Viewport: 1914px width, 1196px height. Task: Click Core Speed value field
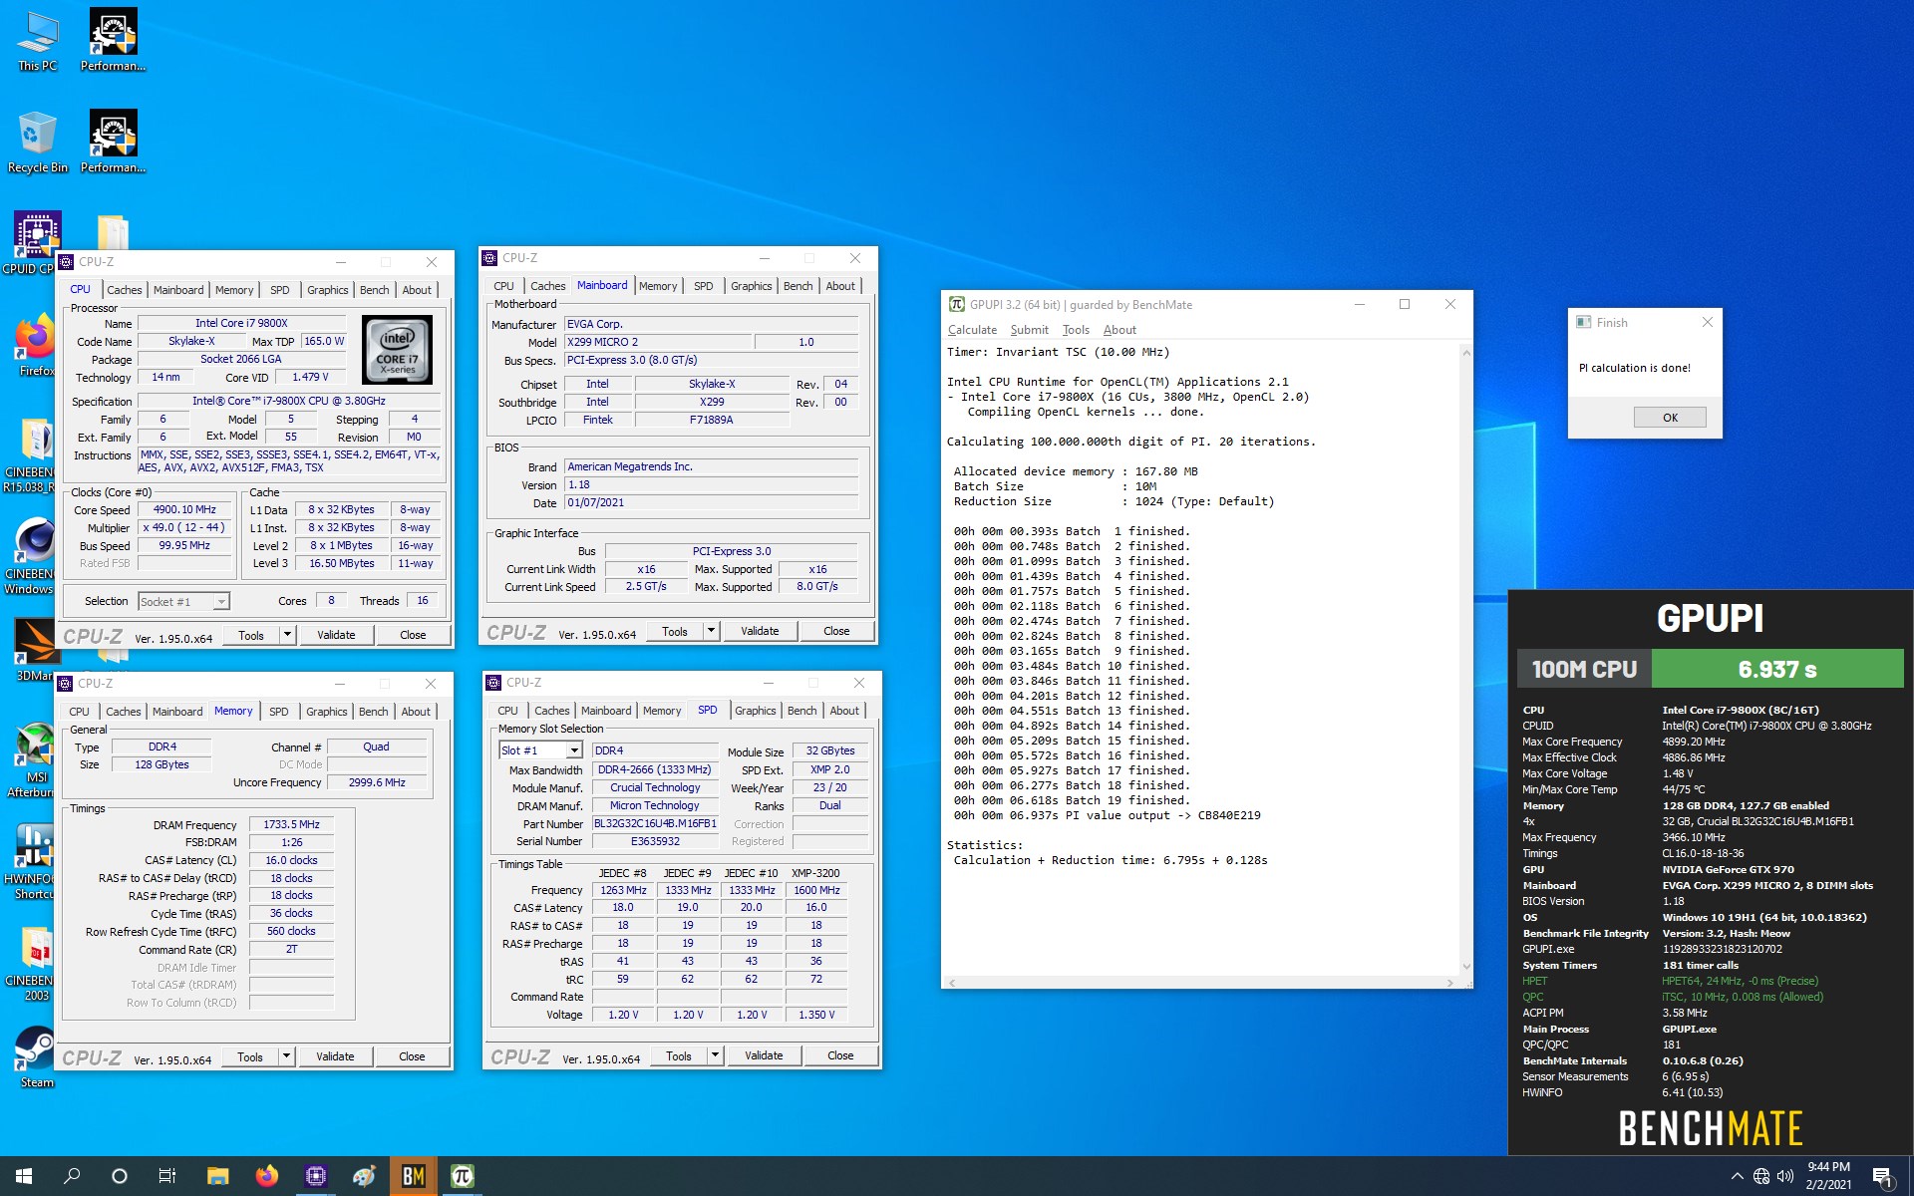(184, 509)
